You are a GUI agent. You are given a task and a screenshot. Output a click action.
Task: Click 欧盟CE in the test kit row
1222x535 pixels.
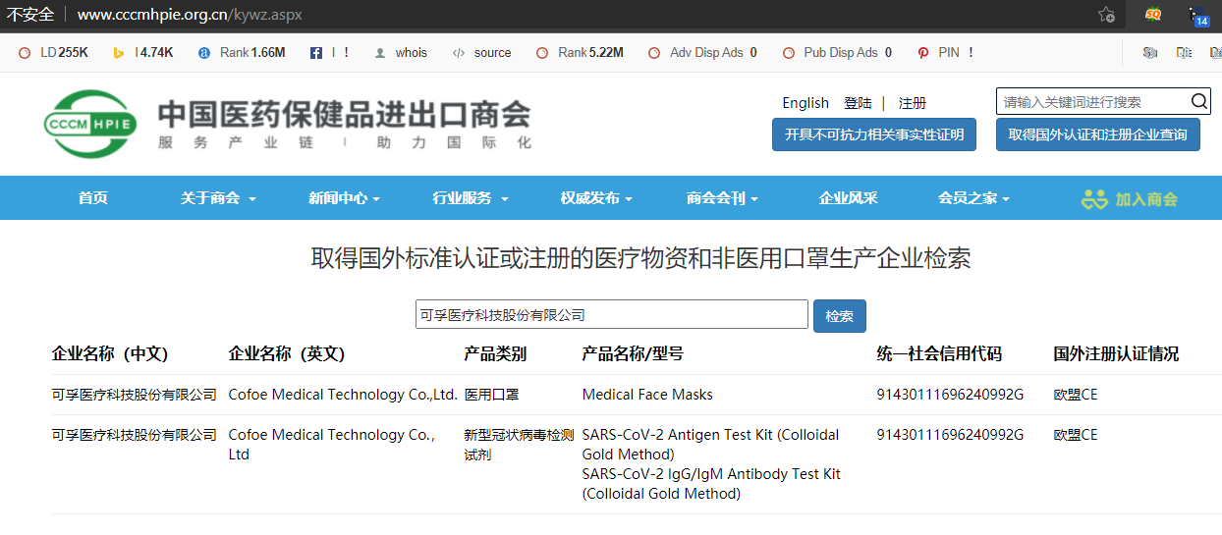[x=1076, y=435]
